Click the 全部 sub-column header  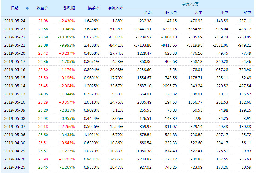click(x=147, y=13)
